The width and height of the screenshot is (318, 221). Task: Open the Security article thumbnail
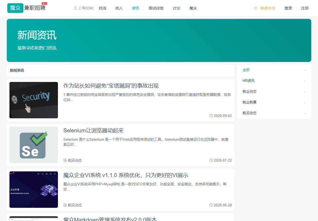[34, 100]
